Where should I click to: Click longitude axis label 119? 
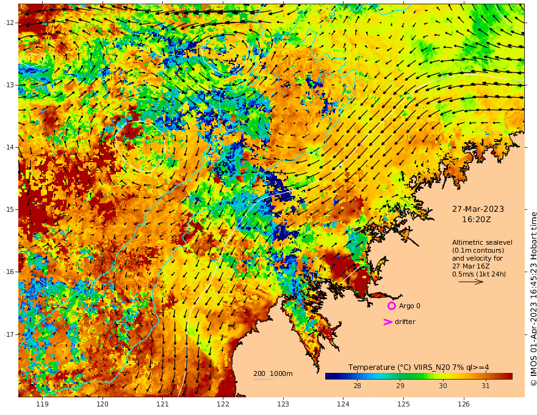click(42, 404)
